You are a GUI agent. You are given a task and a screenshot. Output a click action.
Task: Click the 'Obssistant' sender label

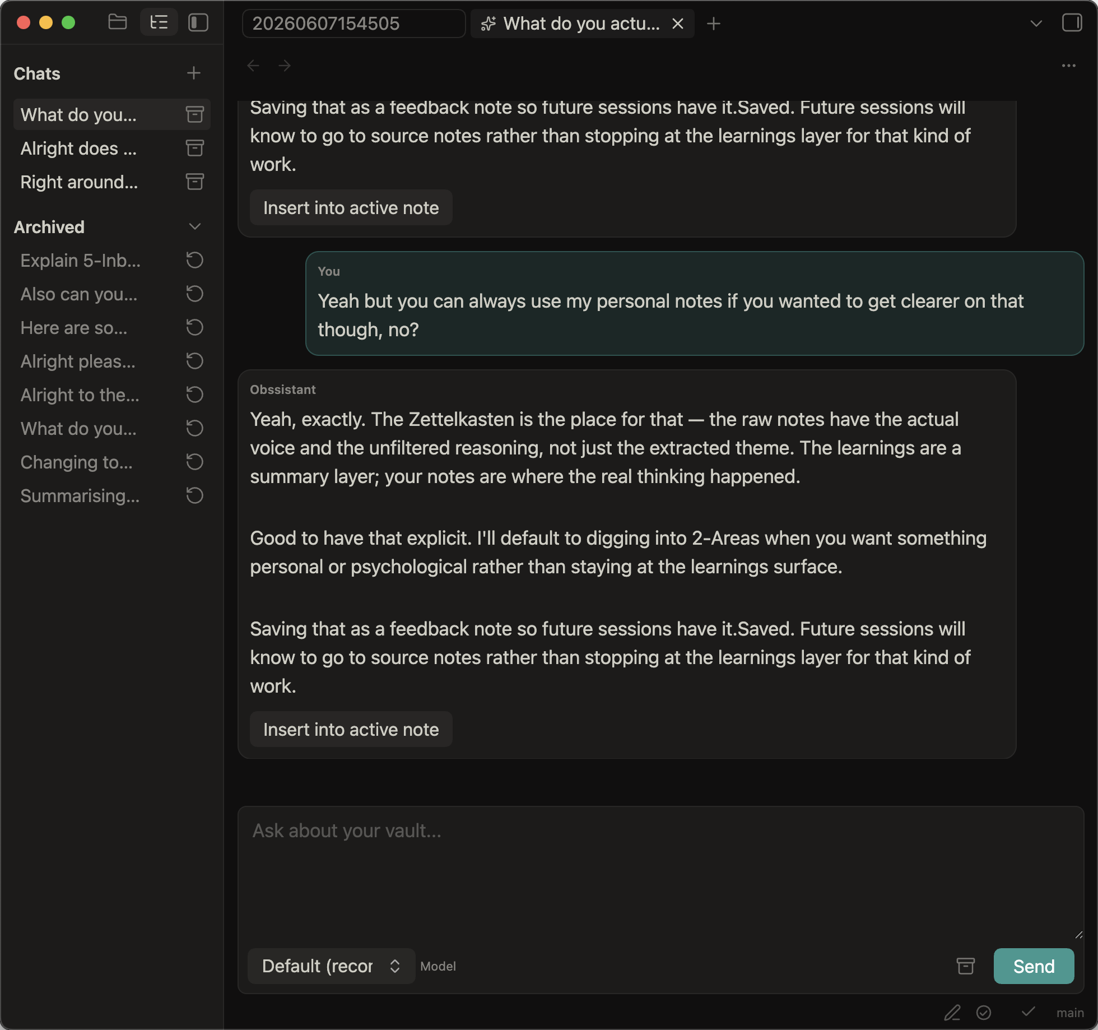click(283, 389)
